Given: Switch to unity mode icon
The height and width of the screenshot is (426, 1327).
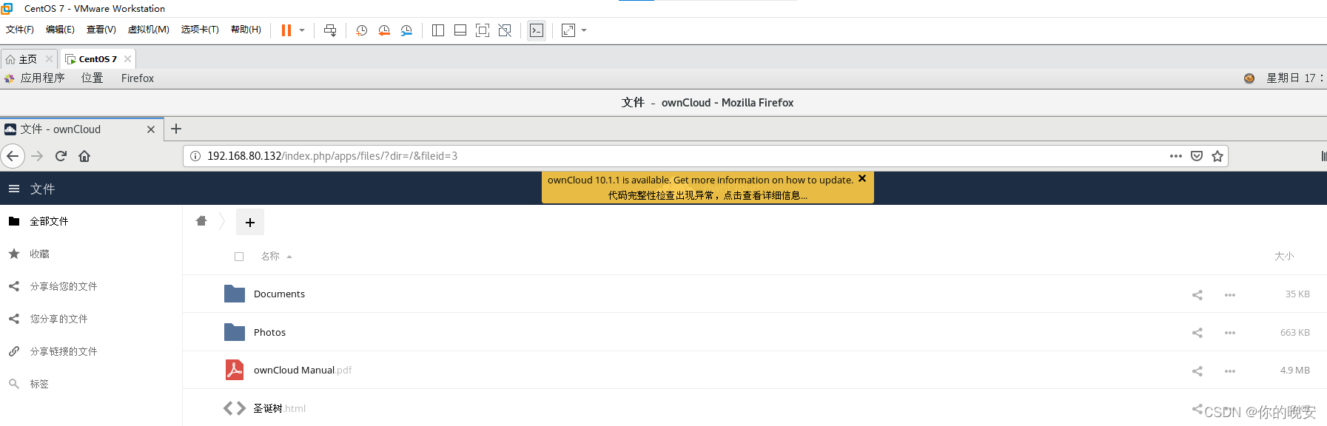Looking at the screenshot, I should pos(505,30).
